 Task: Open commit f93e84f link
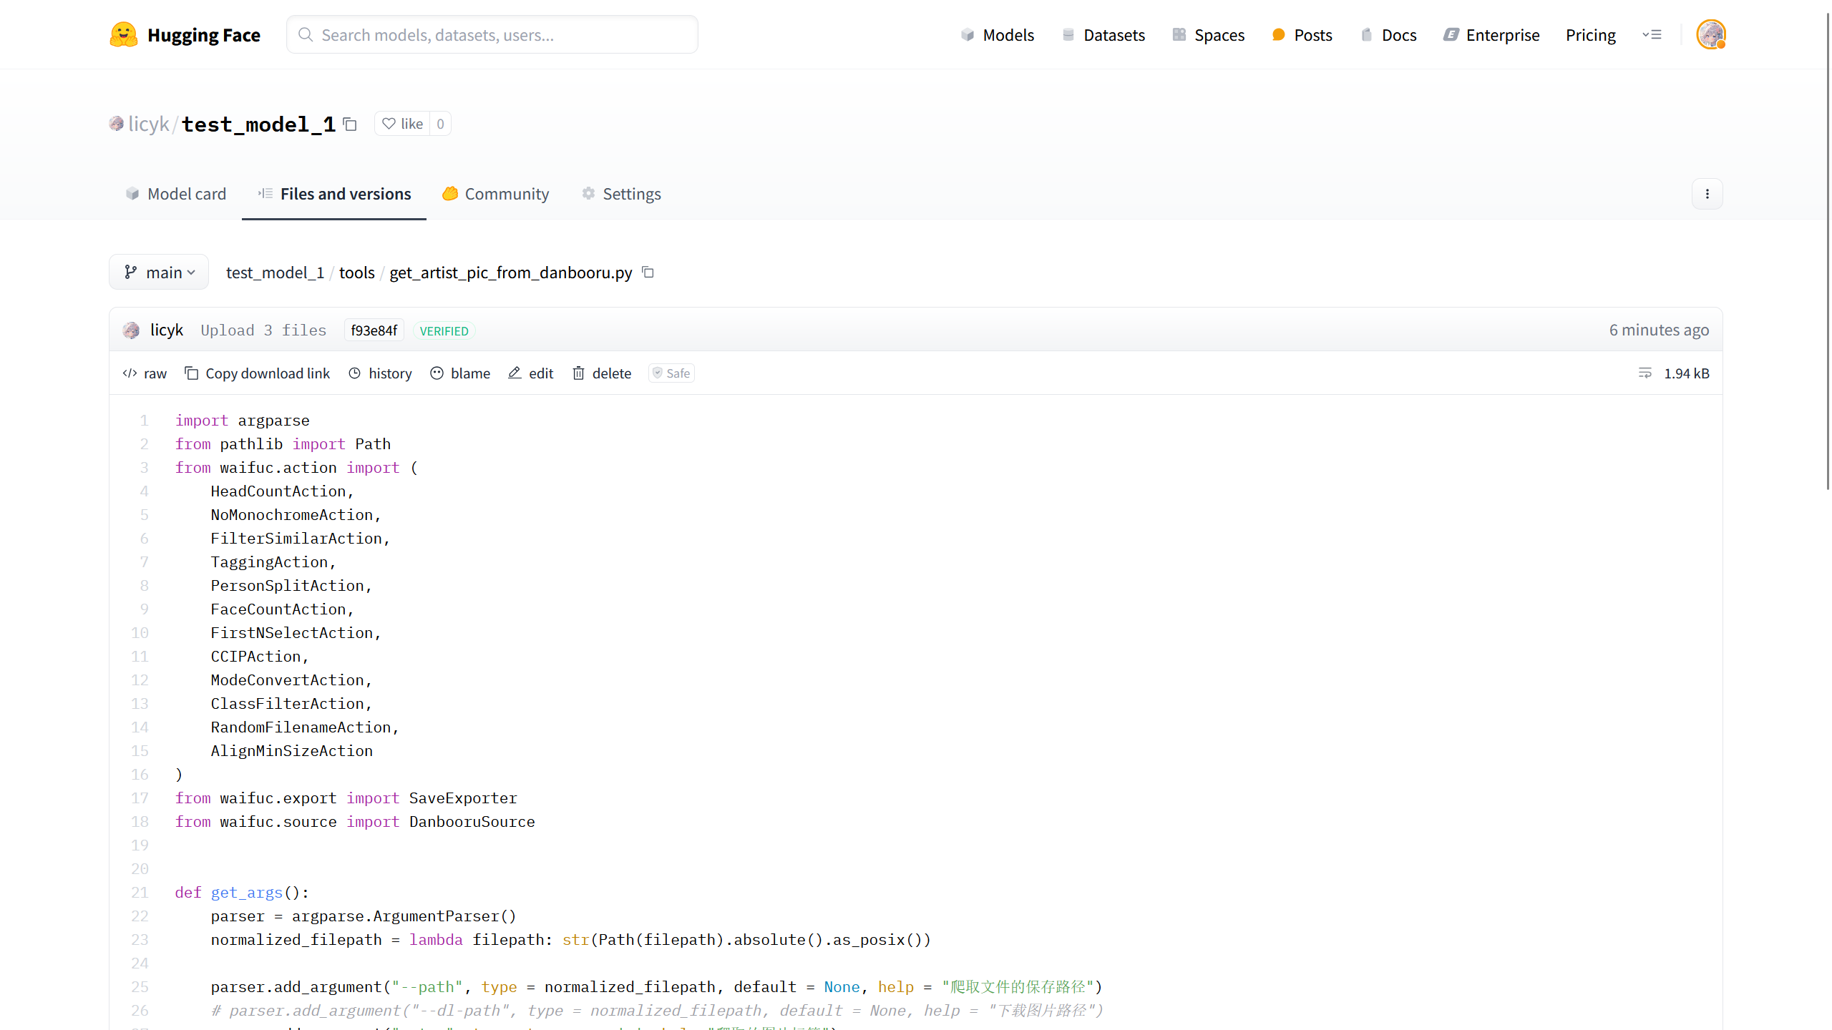tap(374, 330)
